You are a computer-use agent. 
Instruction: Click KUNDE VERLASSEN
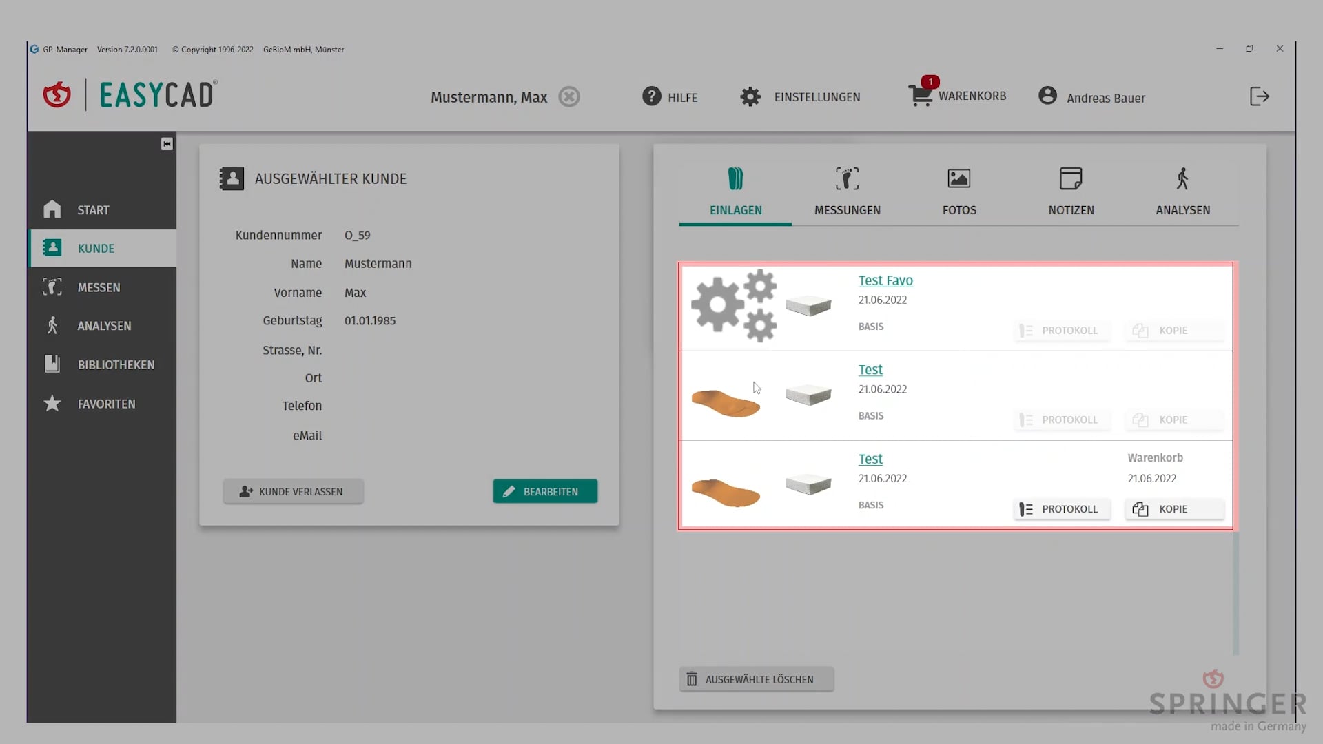click(293, 491)
